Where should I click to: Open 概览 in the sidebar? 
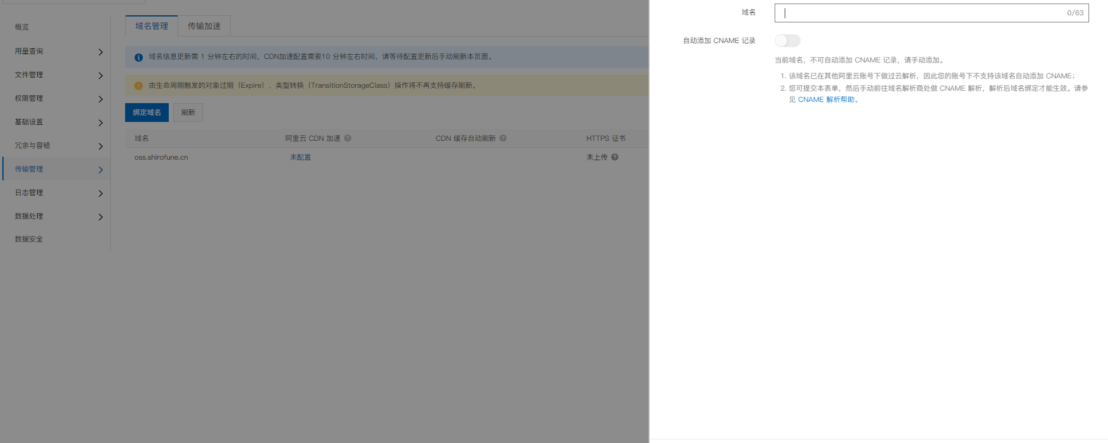22,27
